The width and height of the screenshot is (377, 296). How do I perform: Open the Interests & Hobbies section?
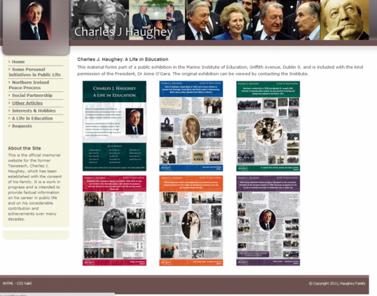pyautogui.click(x=34, y=111)
